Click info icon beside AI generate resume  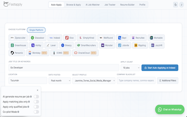click(31, 97)
